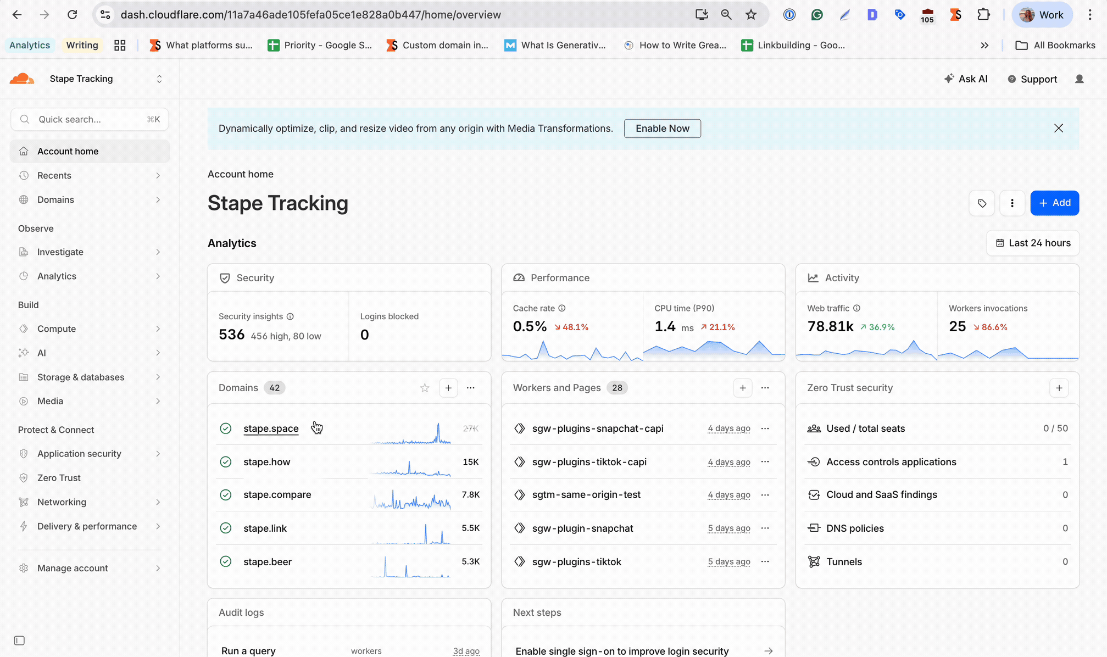The image size is (1107, 657).
Task: Open the stape.compare domain
Action: [x=277, y=495]
